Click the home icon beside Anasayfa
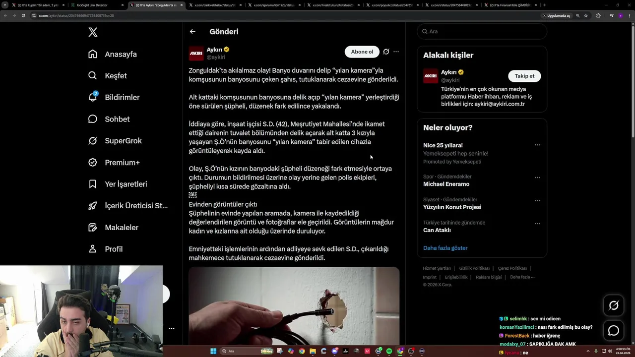The width and height of the screenshot is (635, 357). tap(93, 54)
